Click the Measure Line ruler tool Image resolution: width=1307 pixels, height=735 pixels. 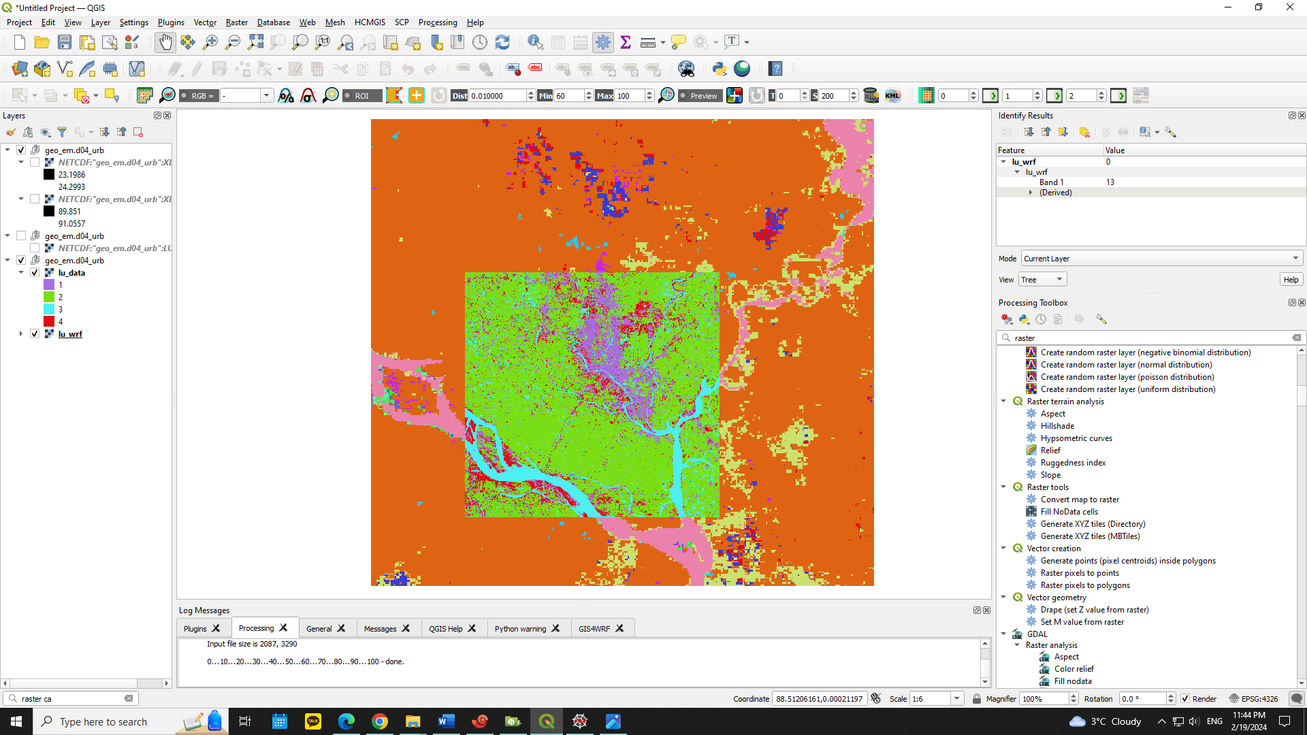click(648, 42)
